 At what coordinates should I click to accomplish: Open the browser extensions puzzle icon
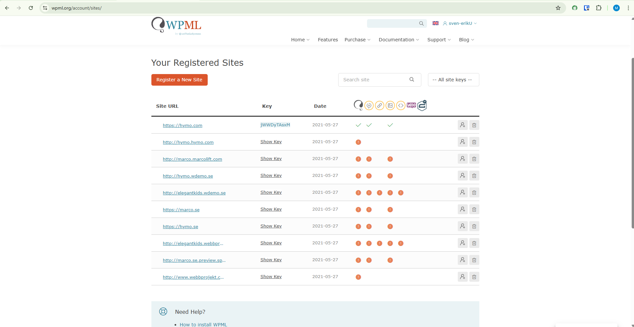tap(599, 8)
